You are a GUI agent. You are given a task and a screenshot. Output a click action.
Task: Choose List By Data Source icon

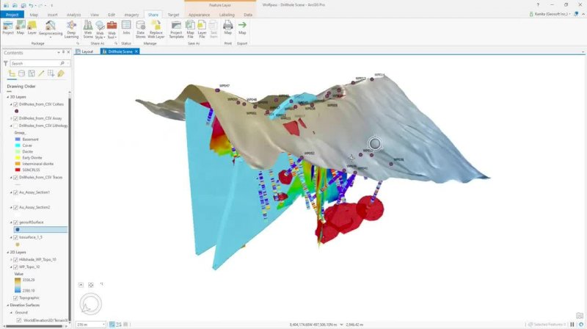[22, 73]
